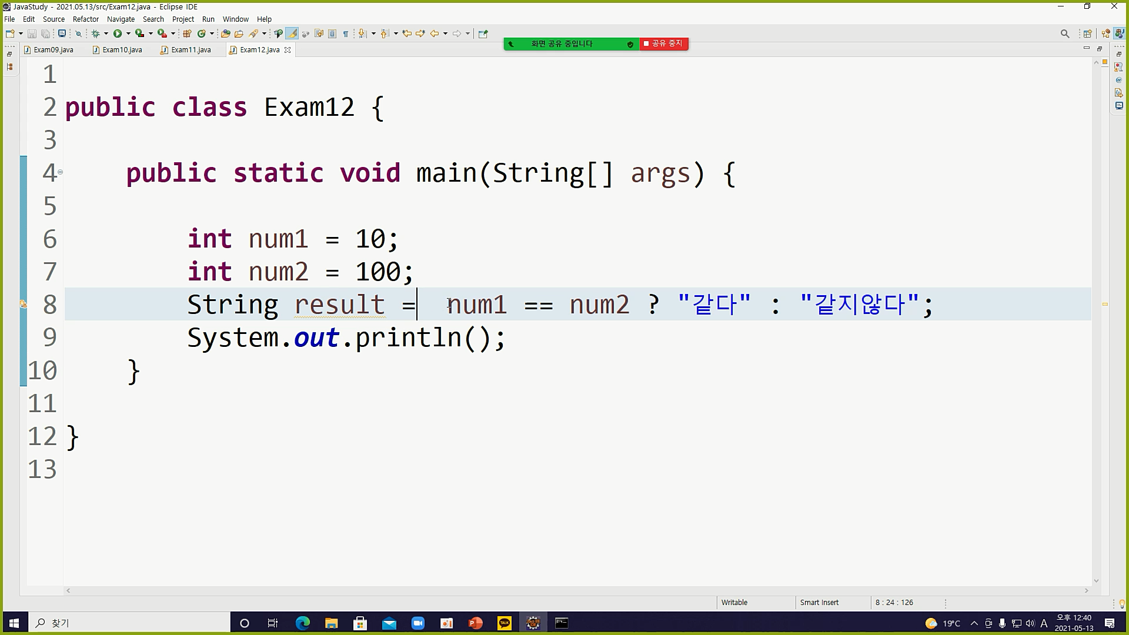The width and height of the screenshot is (1129, 635).
Task: Click the Run green play button
Action: (118, 34)
